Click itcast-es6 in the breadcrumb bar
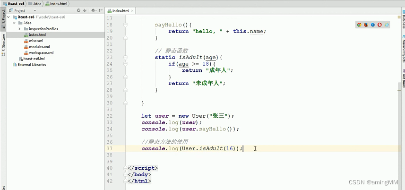The height and width of the screenshot is (190, 405). [13, 4]
